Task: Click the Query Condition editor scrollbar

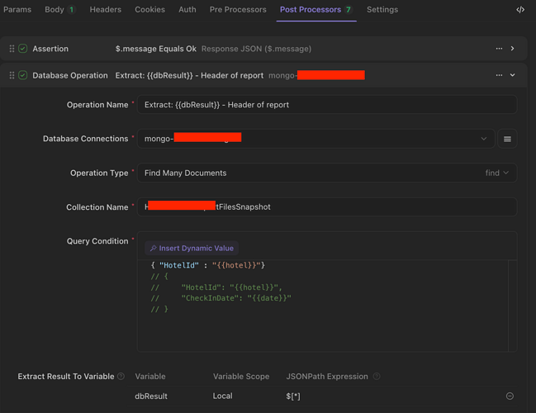Action: point(512,306)
